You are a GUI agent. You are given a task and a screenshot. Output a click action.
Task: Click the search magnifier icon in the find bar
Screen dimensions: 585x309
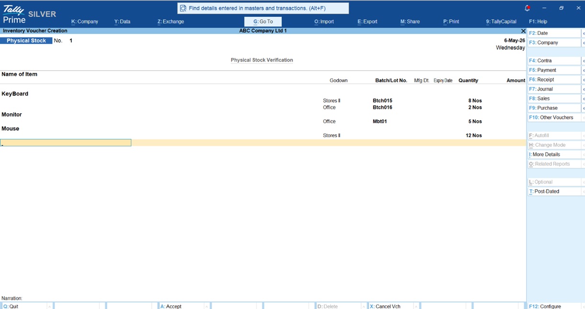tap(183, 8)
